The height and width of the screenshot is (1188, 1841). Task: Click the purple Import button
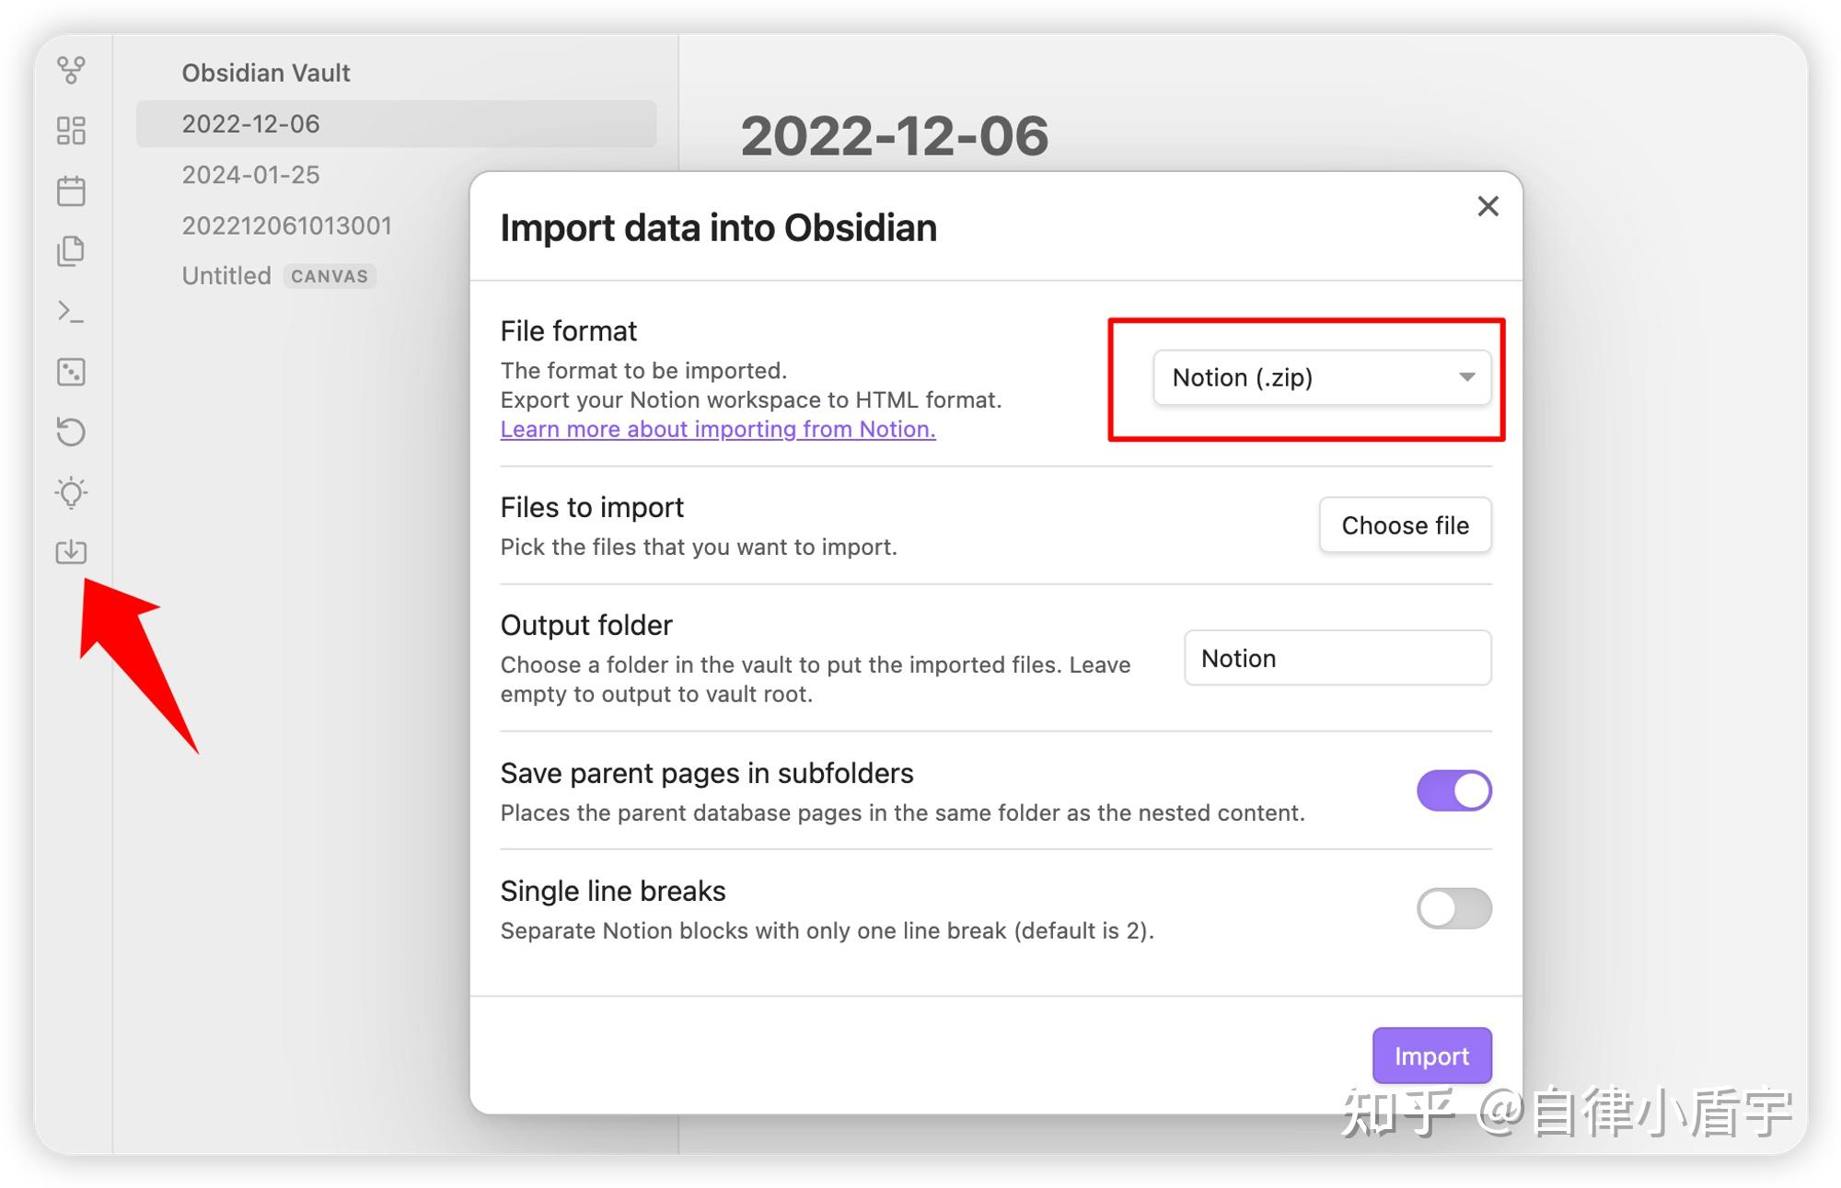pos(1431,1055)
